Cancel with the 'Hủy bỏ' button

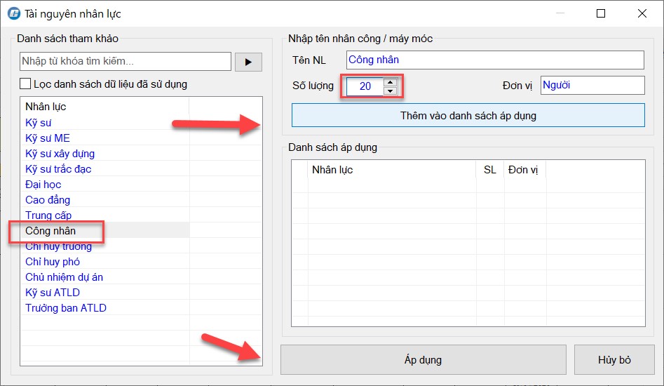pyautogui.click(x=614, y=360)
